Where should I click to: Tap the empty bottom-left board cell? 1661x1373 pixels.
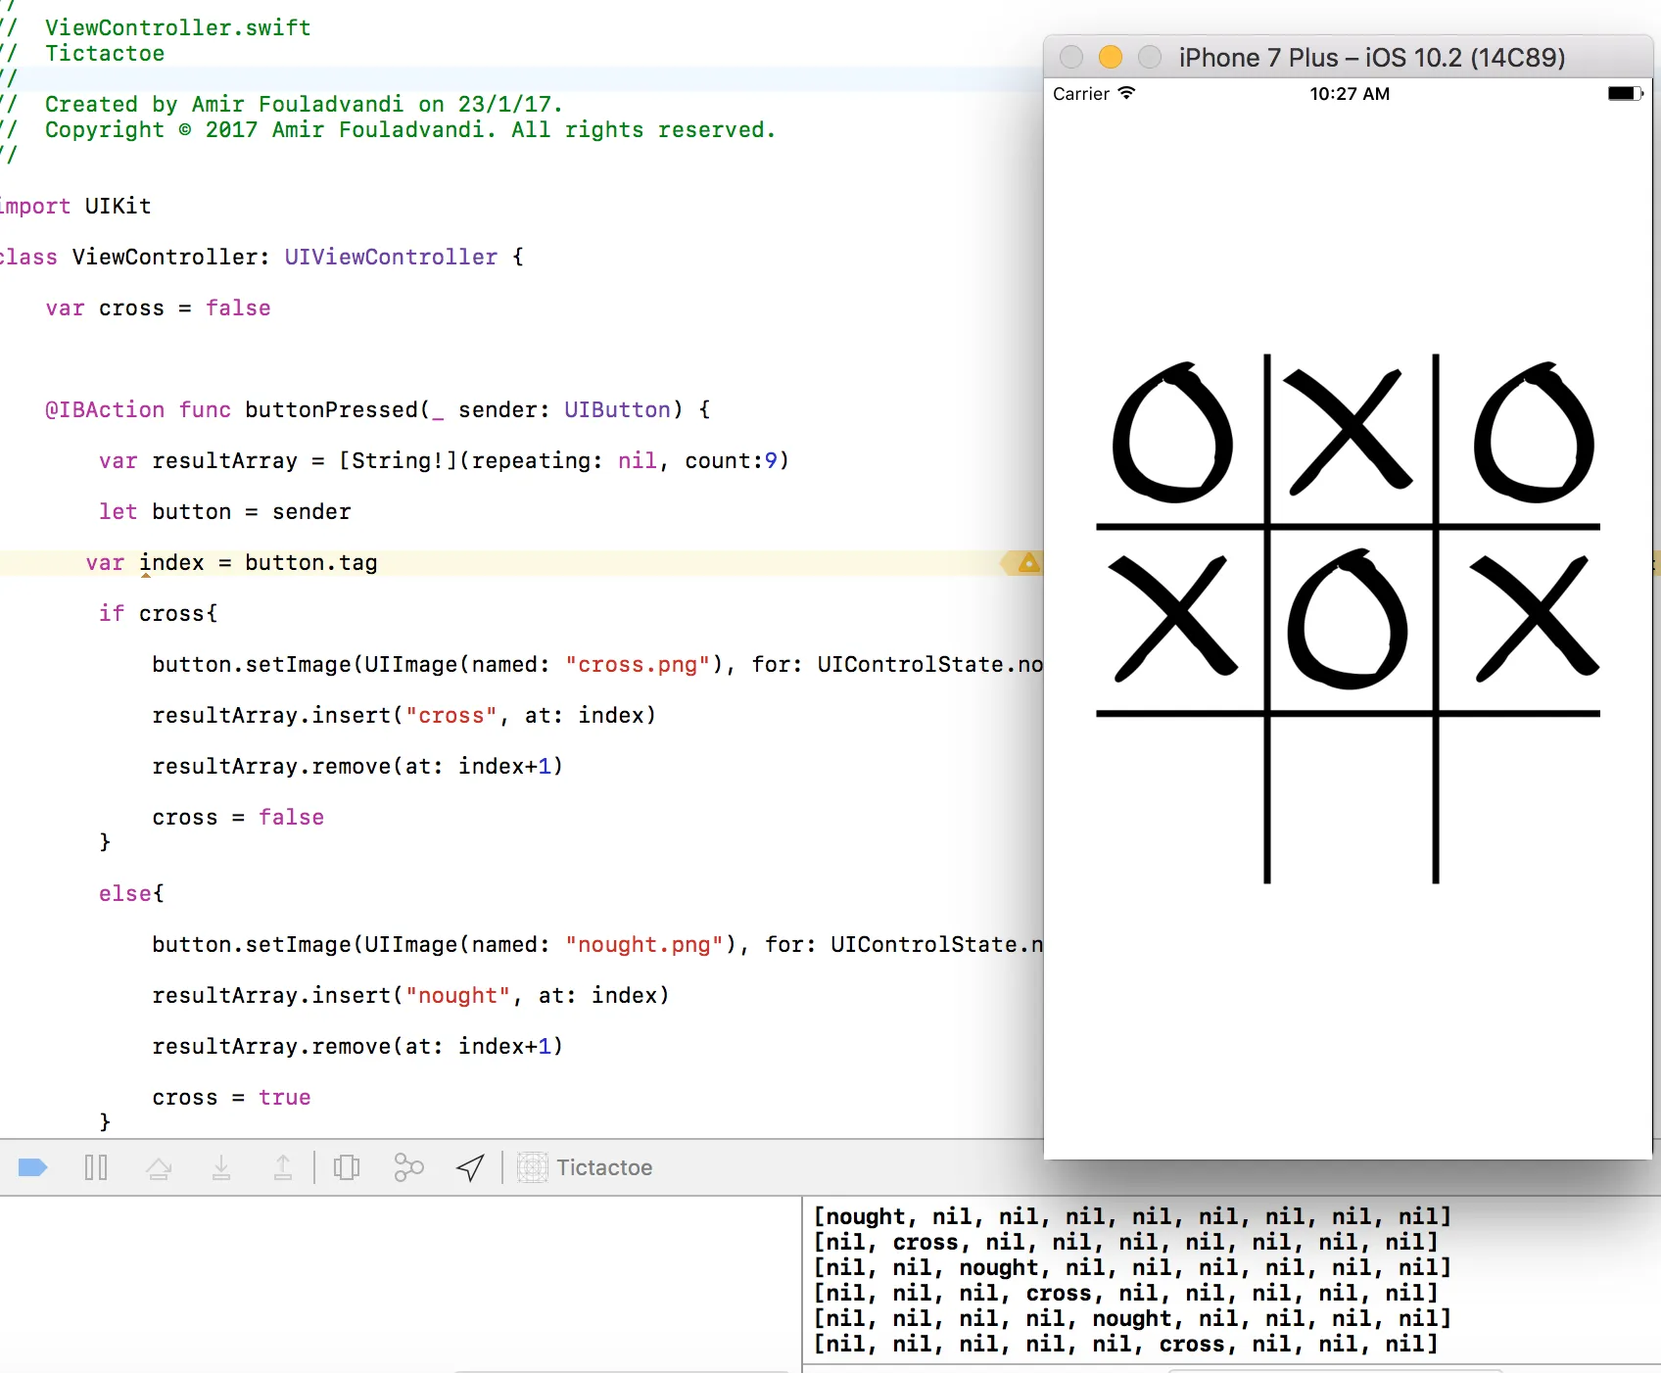[1180, 799]
